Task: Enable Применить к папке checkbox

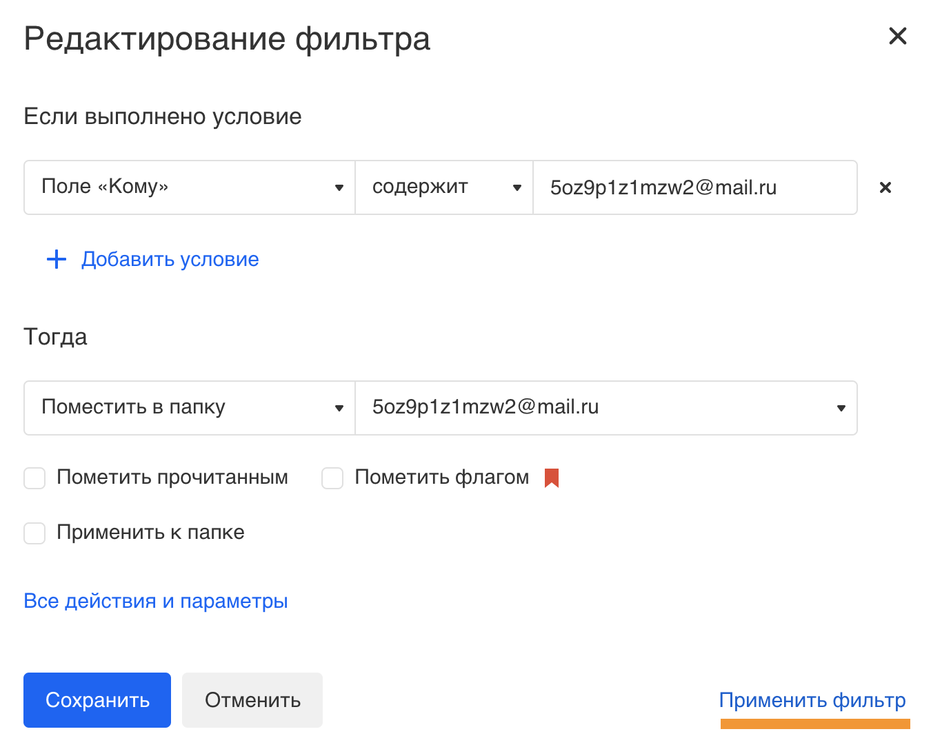Action: pyautogui.click(x=34, y=533)
